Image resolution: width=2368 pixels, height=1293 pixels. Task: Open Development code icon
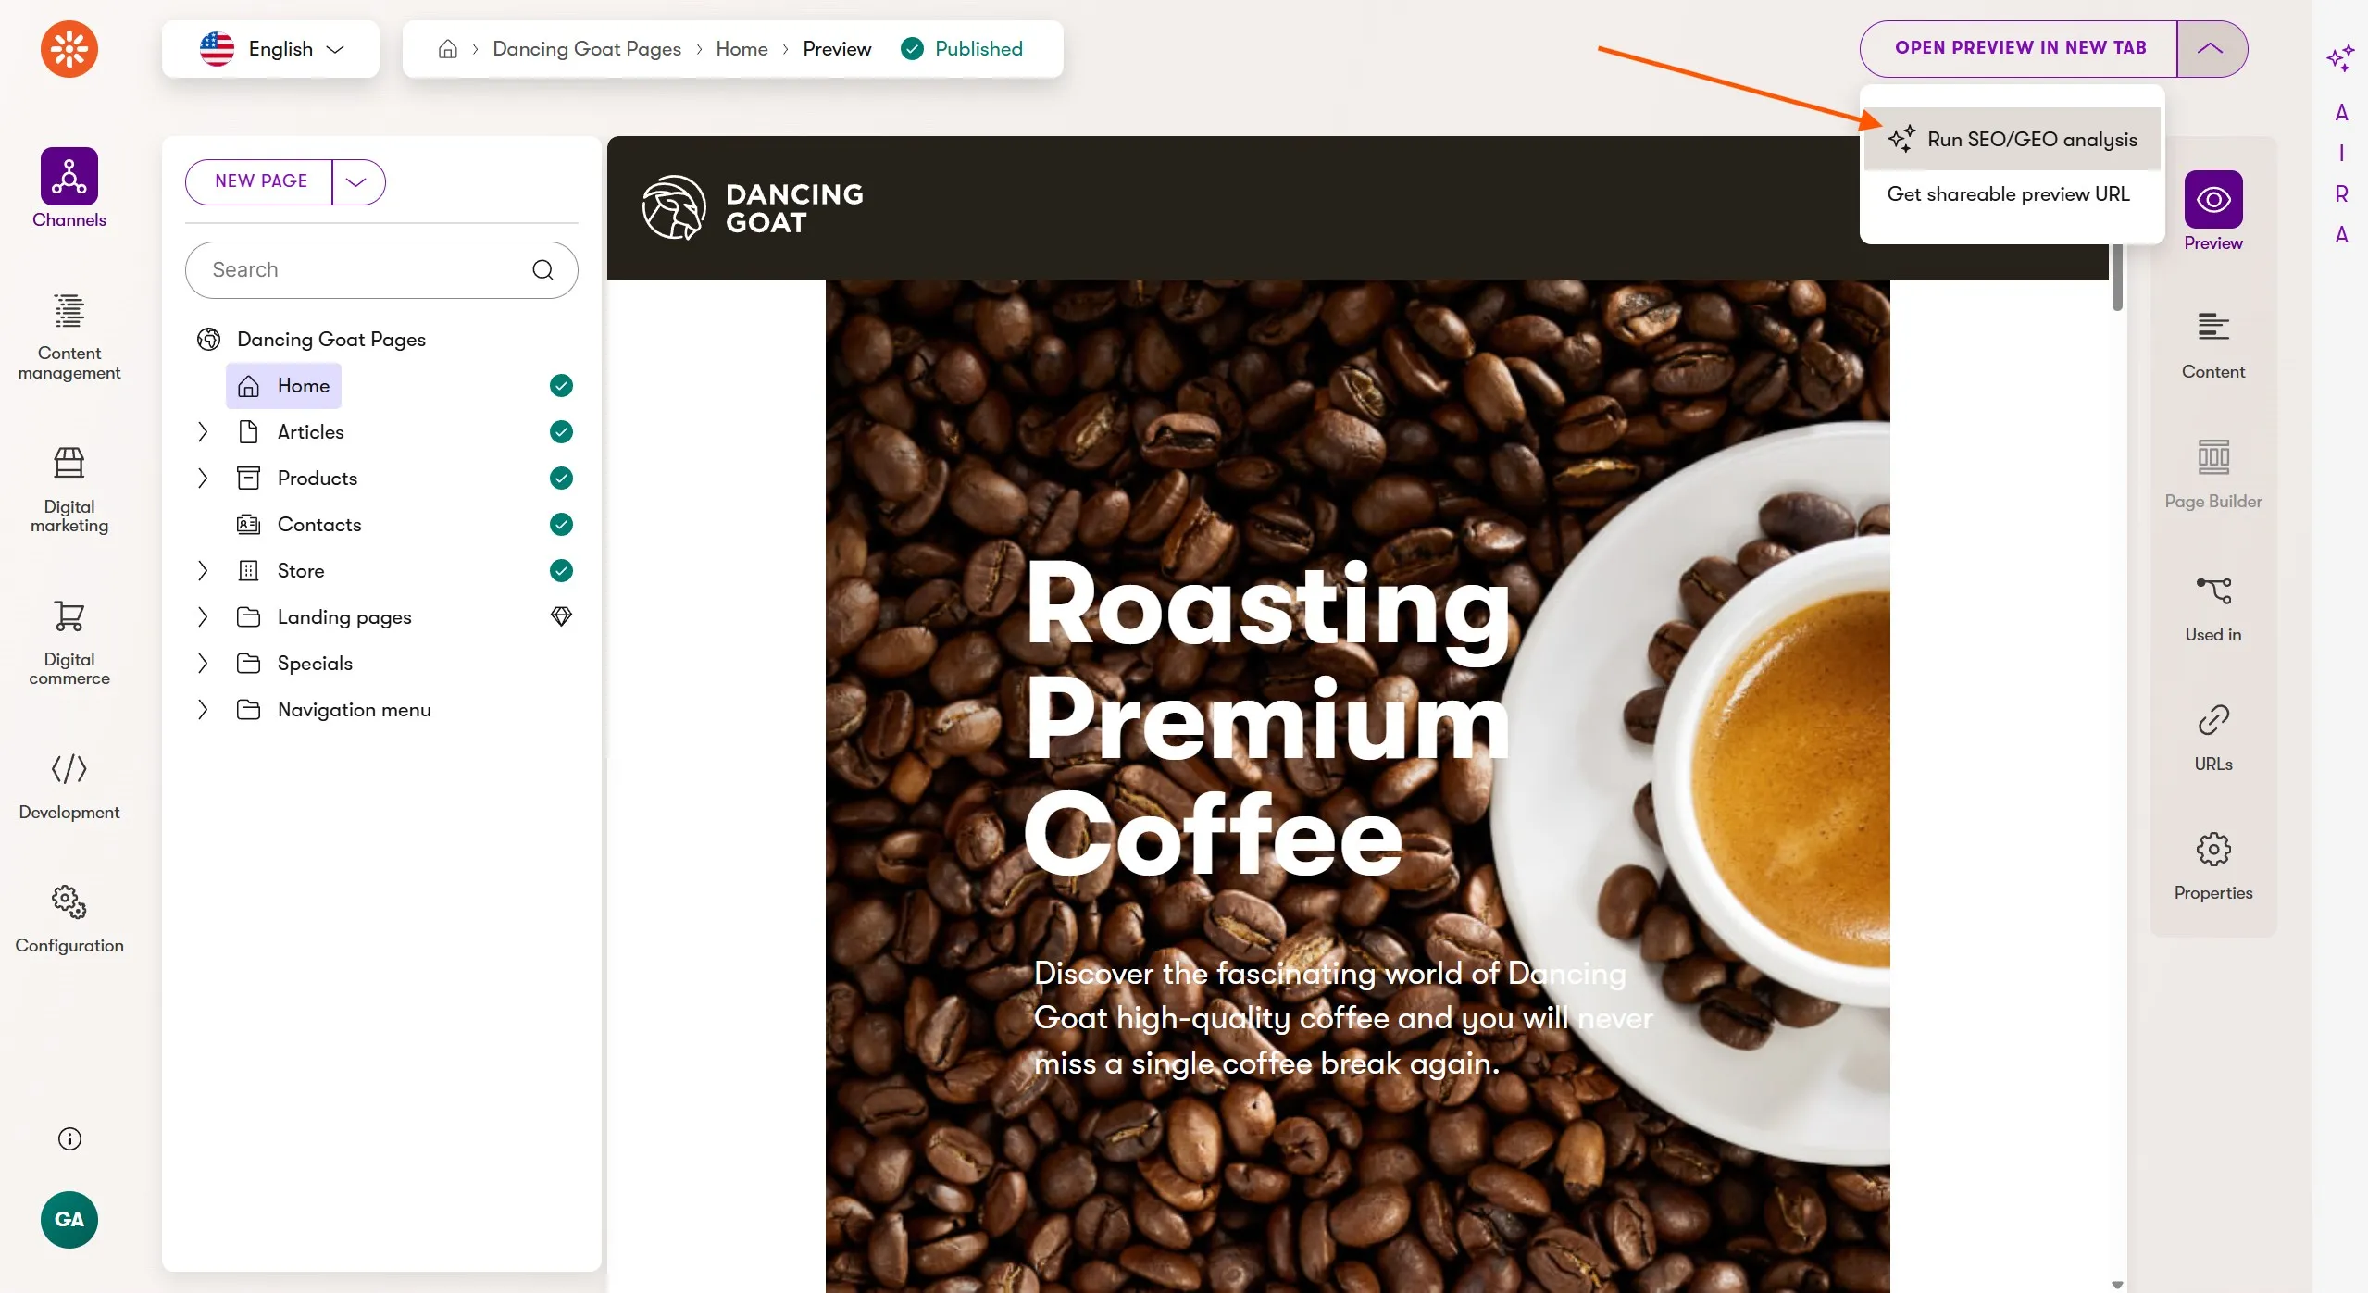(69, 768)
